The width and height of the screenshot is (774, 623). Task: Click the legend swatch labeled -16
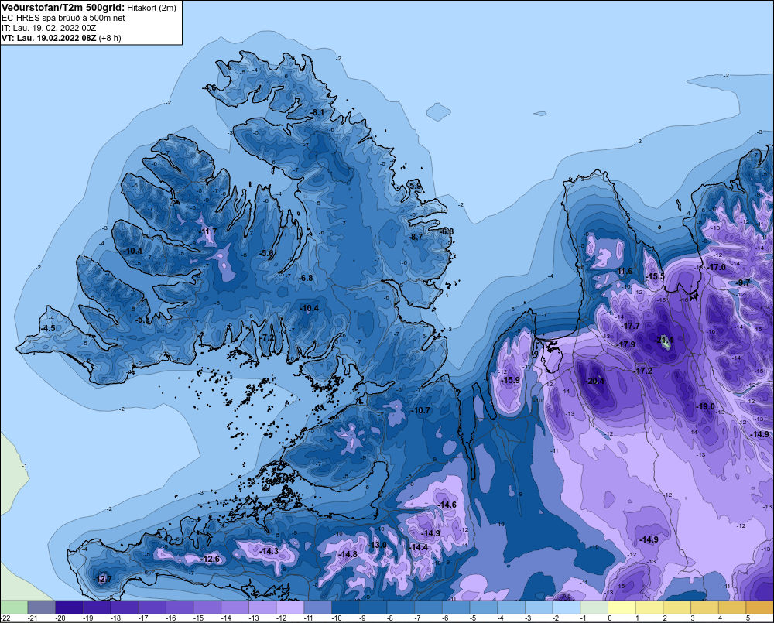click(x=180, y=607)
